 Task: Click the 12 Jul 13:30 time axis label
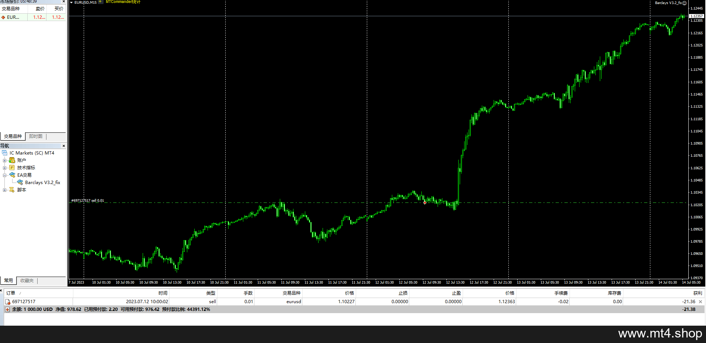tap(455, 282)
